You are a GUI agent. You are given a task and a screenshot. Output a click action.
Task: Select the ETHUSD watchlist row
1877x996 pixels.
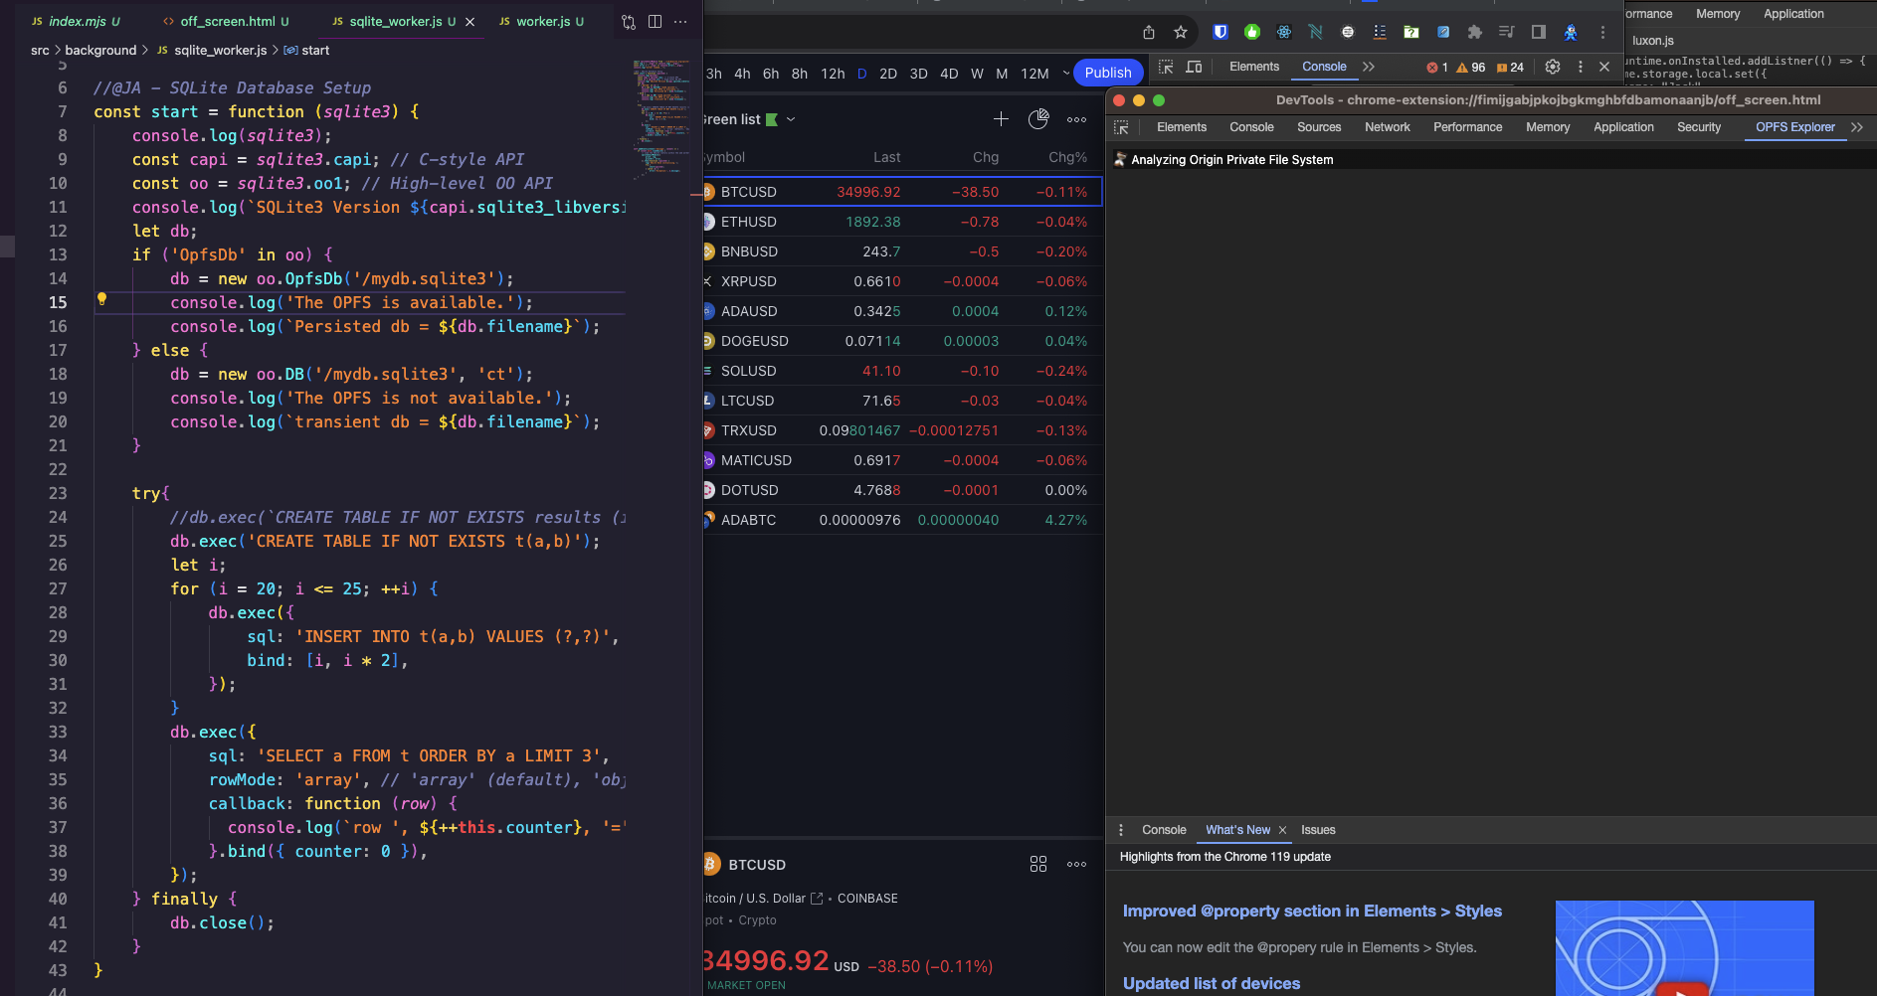(x=902, y=222)
